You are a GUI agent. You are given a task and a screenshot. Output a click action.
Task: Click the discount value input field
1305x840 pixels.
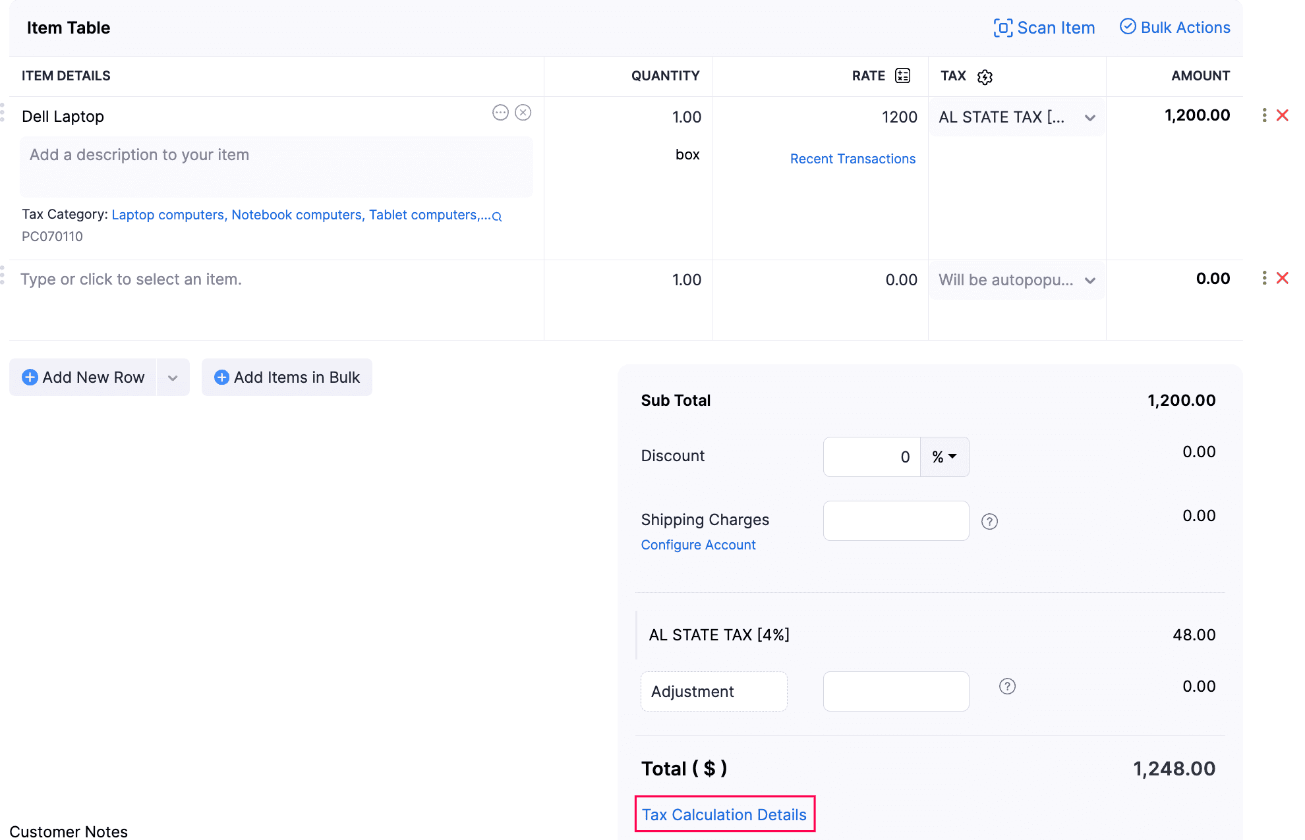[870, 457]
